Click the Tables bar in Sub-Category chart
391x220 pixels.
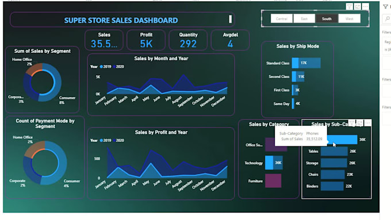coord(334,151)
